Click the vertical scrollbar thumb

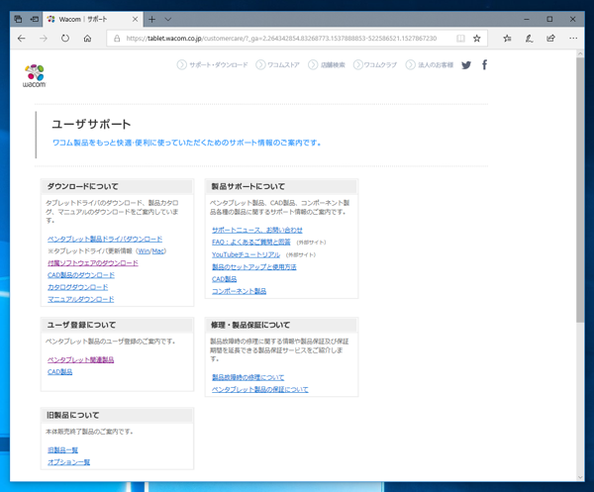pos(580,189)
